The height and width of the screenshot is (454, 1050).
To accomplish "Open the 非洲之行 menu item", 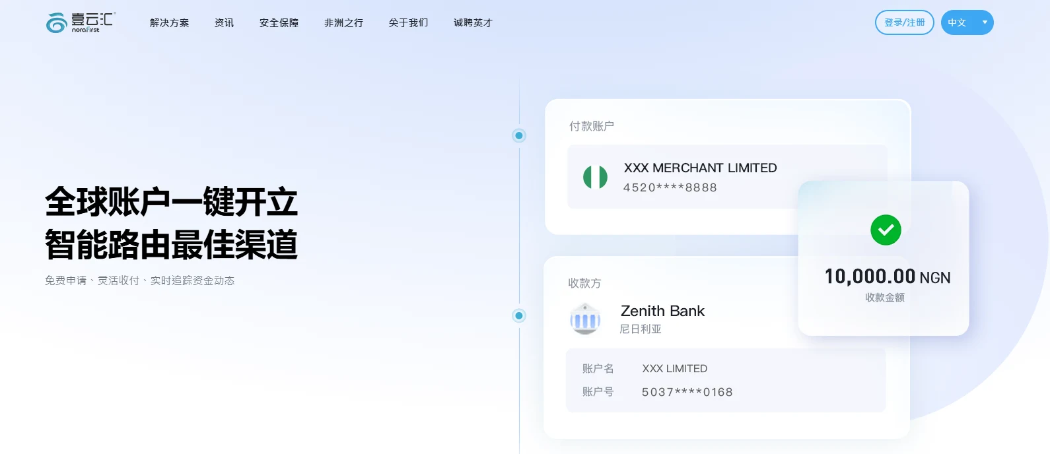I will click(344, 23).
